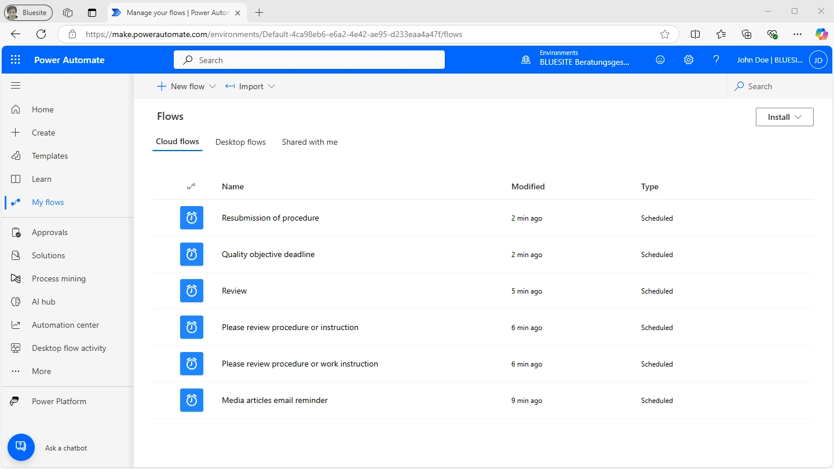Go to Approvals in the sidebar
834x469 pixels.
click(49, 232)
